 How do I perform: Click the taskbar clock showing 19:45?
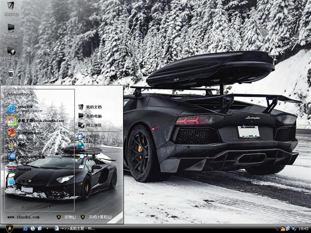(x=303, y=229)
